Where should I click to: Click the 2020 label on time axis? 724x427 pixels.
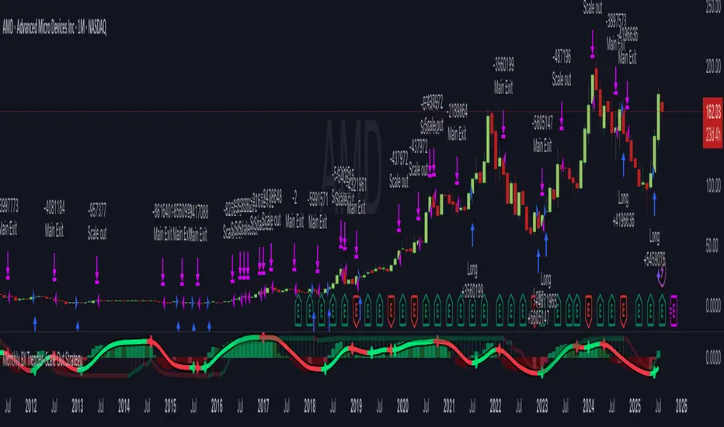(x=402, y=406)
